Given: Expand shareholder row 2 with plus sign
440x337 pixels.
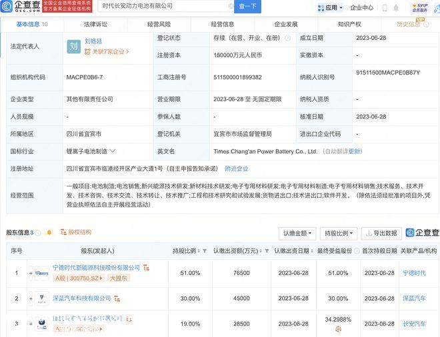Looking at the screenshot, I should point(31,298).
